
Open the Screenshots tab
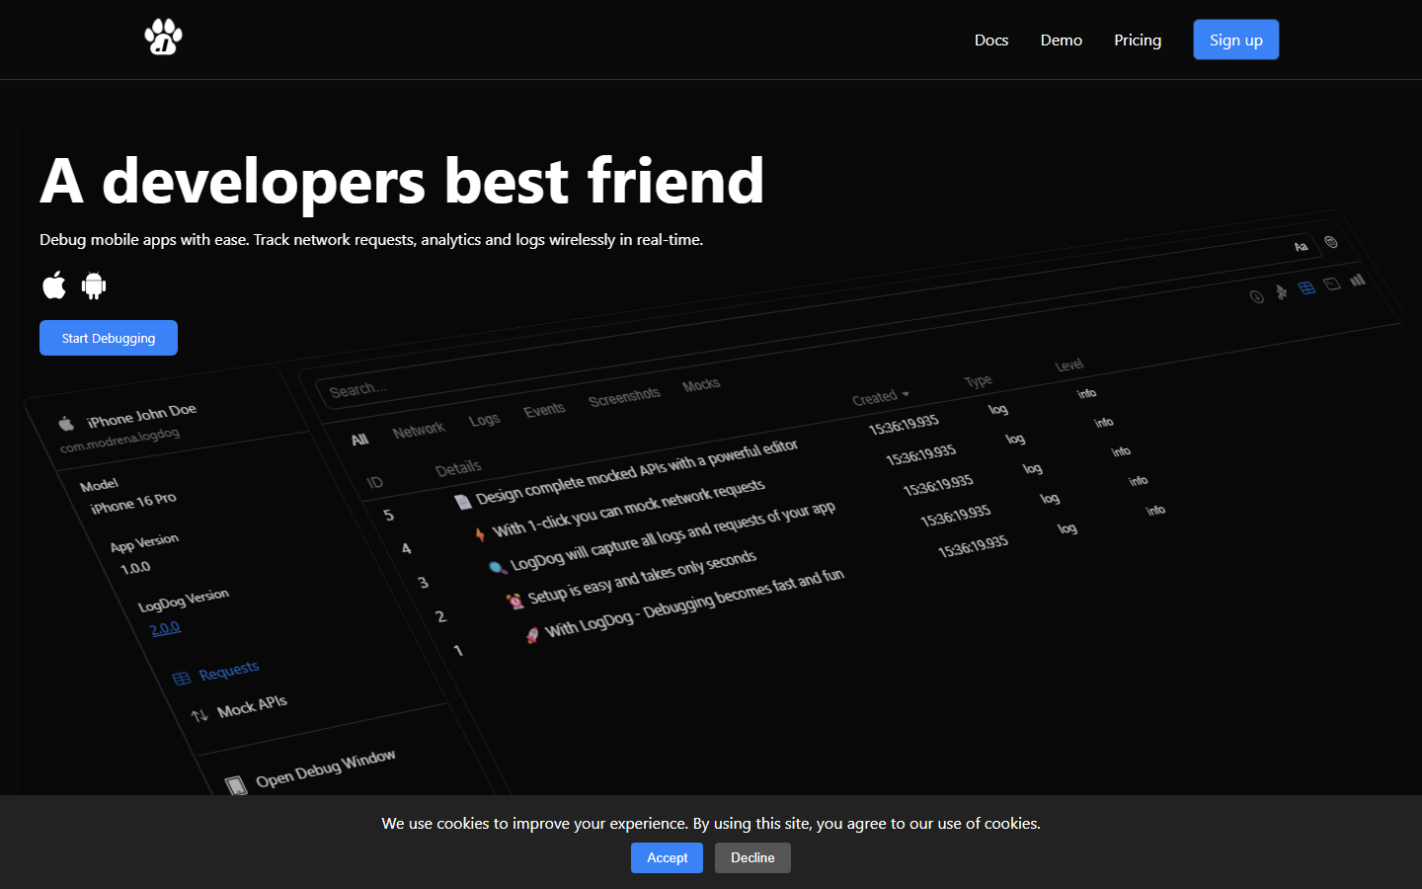[x=624, y=396]
